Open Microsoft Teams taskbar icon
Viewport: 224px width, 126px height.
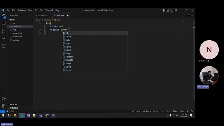(41, 115)
